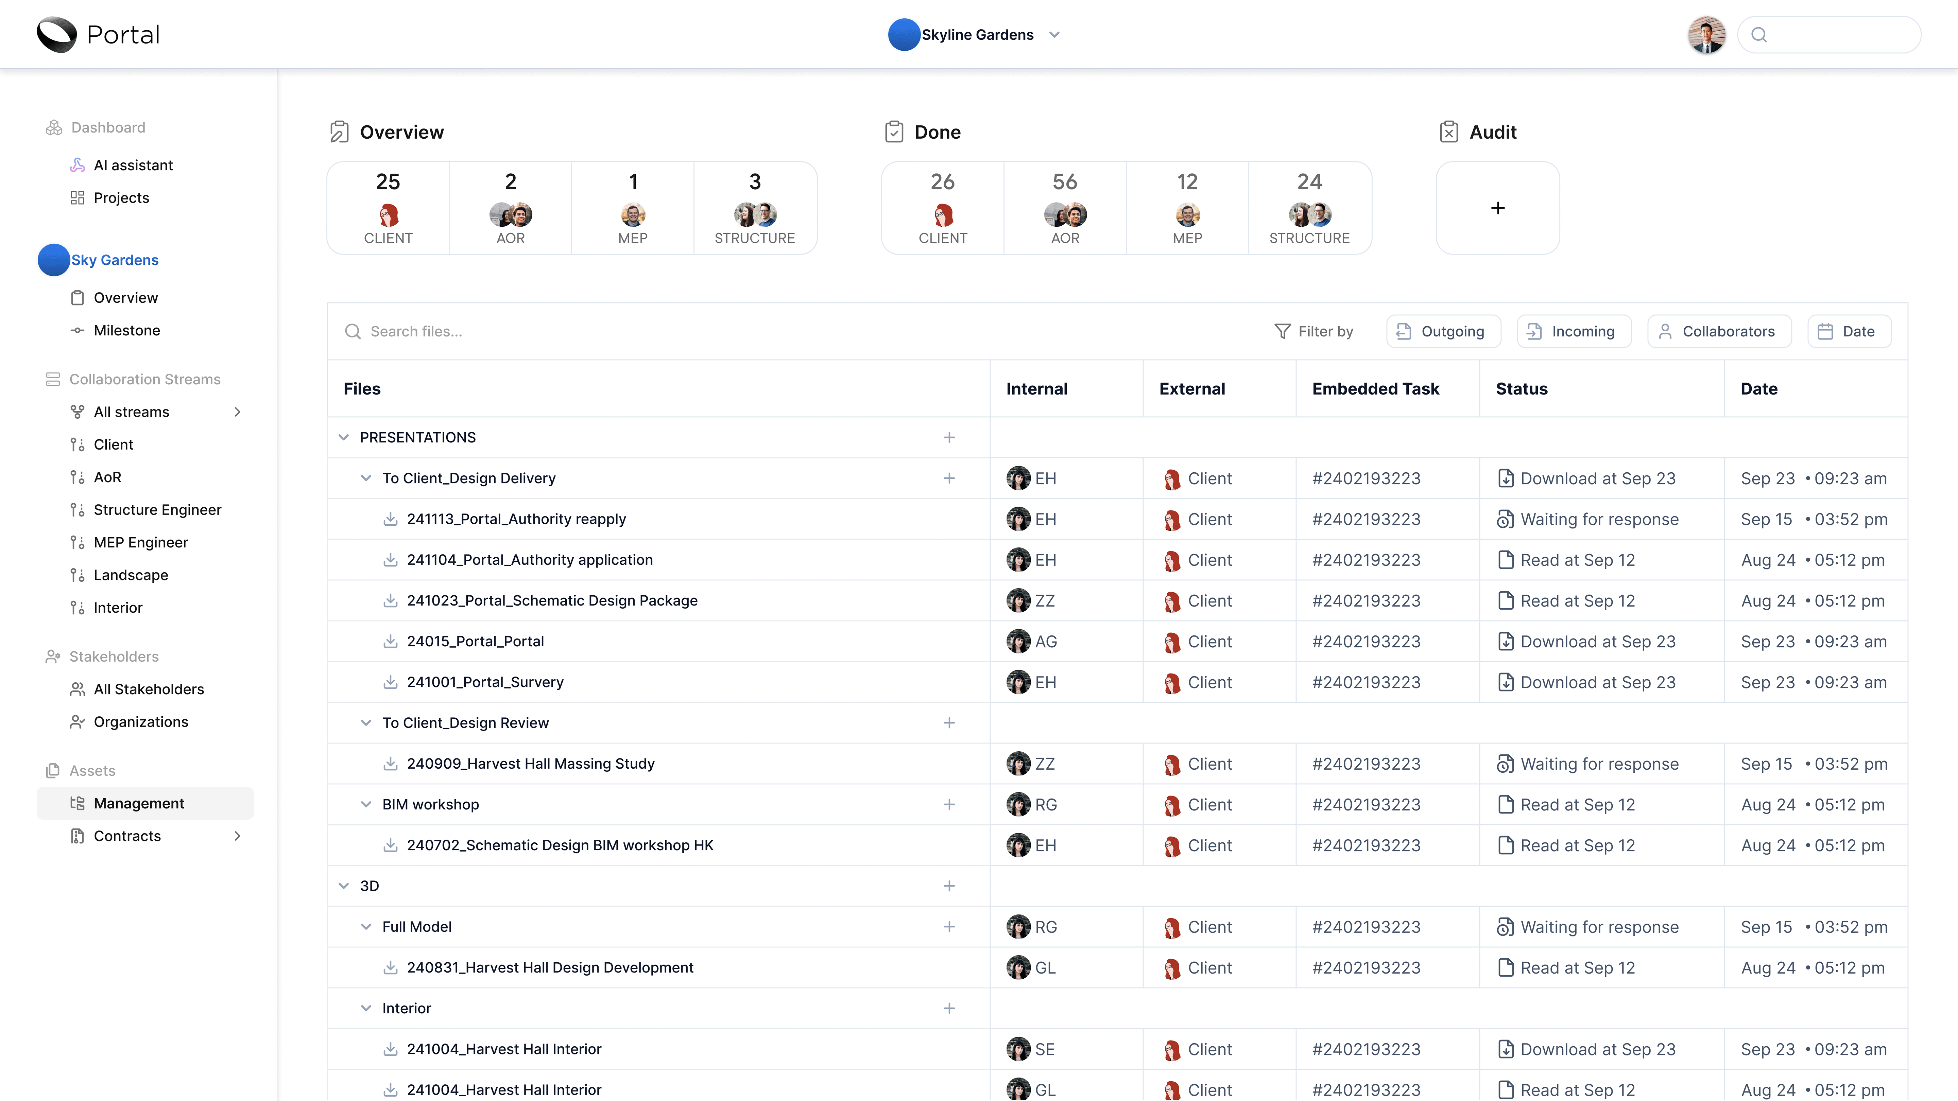Click EH avatar in To Client_Design Delivery row
The image size is (1958, 1101).
click(x=1018, y=478)
